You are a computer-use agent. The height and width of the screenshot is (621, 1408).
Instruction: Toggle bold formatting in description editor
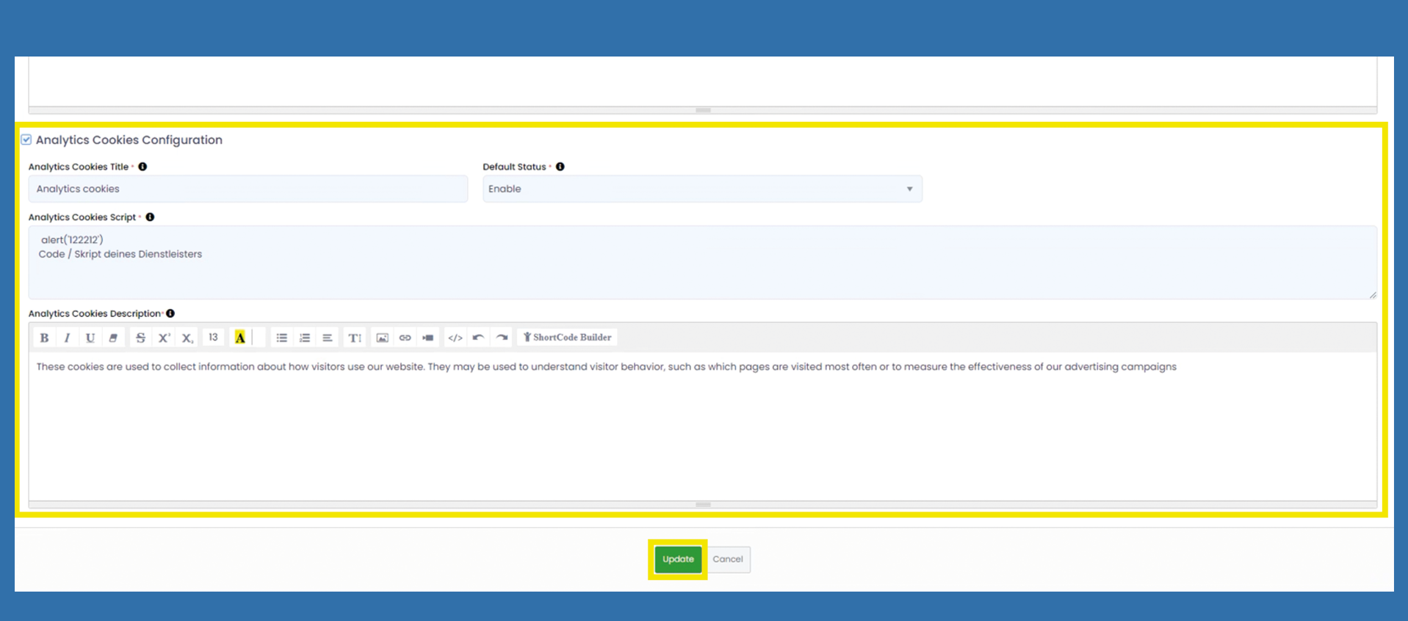[x=44, y=338]
